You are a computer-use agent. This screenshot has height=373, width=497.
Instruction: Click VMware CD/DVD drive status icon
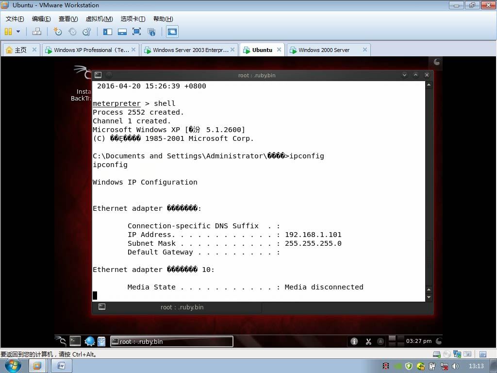pyautogui.click(x=447, y=354)
